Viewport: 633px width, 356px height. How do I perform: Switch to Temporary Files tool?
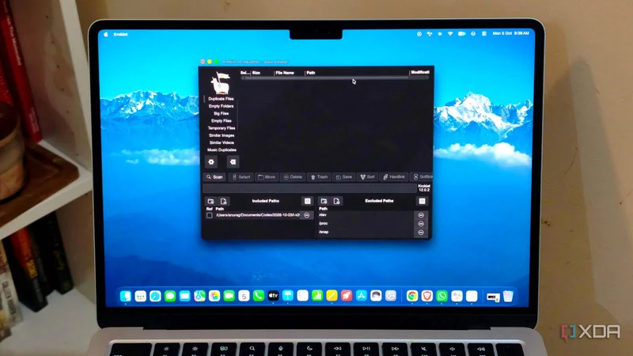point(222,128)
